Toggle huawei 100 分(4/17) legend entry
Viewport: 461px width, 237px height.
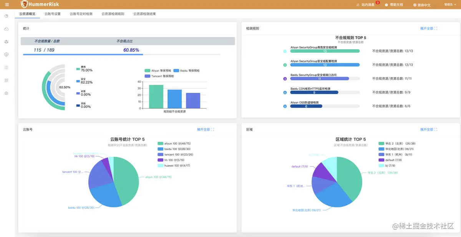pos(174,165)
